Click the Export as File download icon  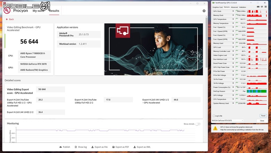pyautogui.click(x=92, y=147)
